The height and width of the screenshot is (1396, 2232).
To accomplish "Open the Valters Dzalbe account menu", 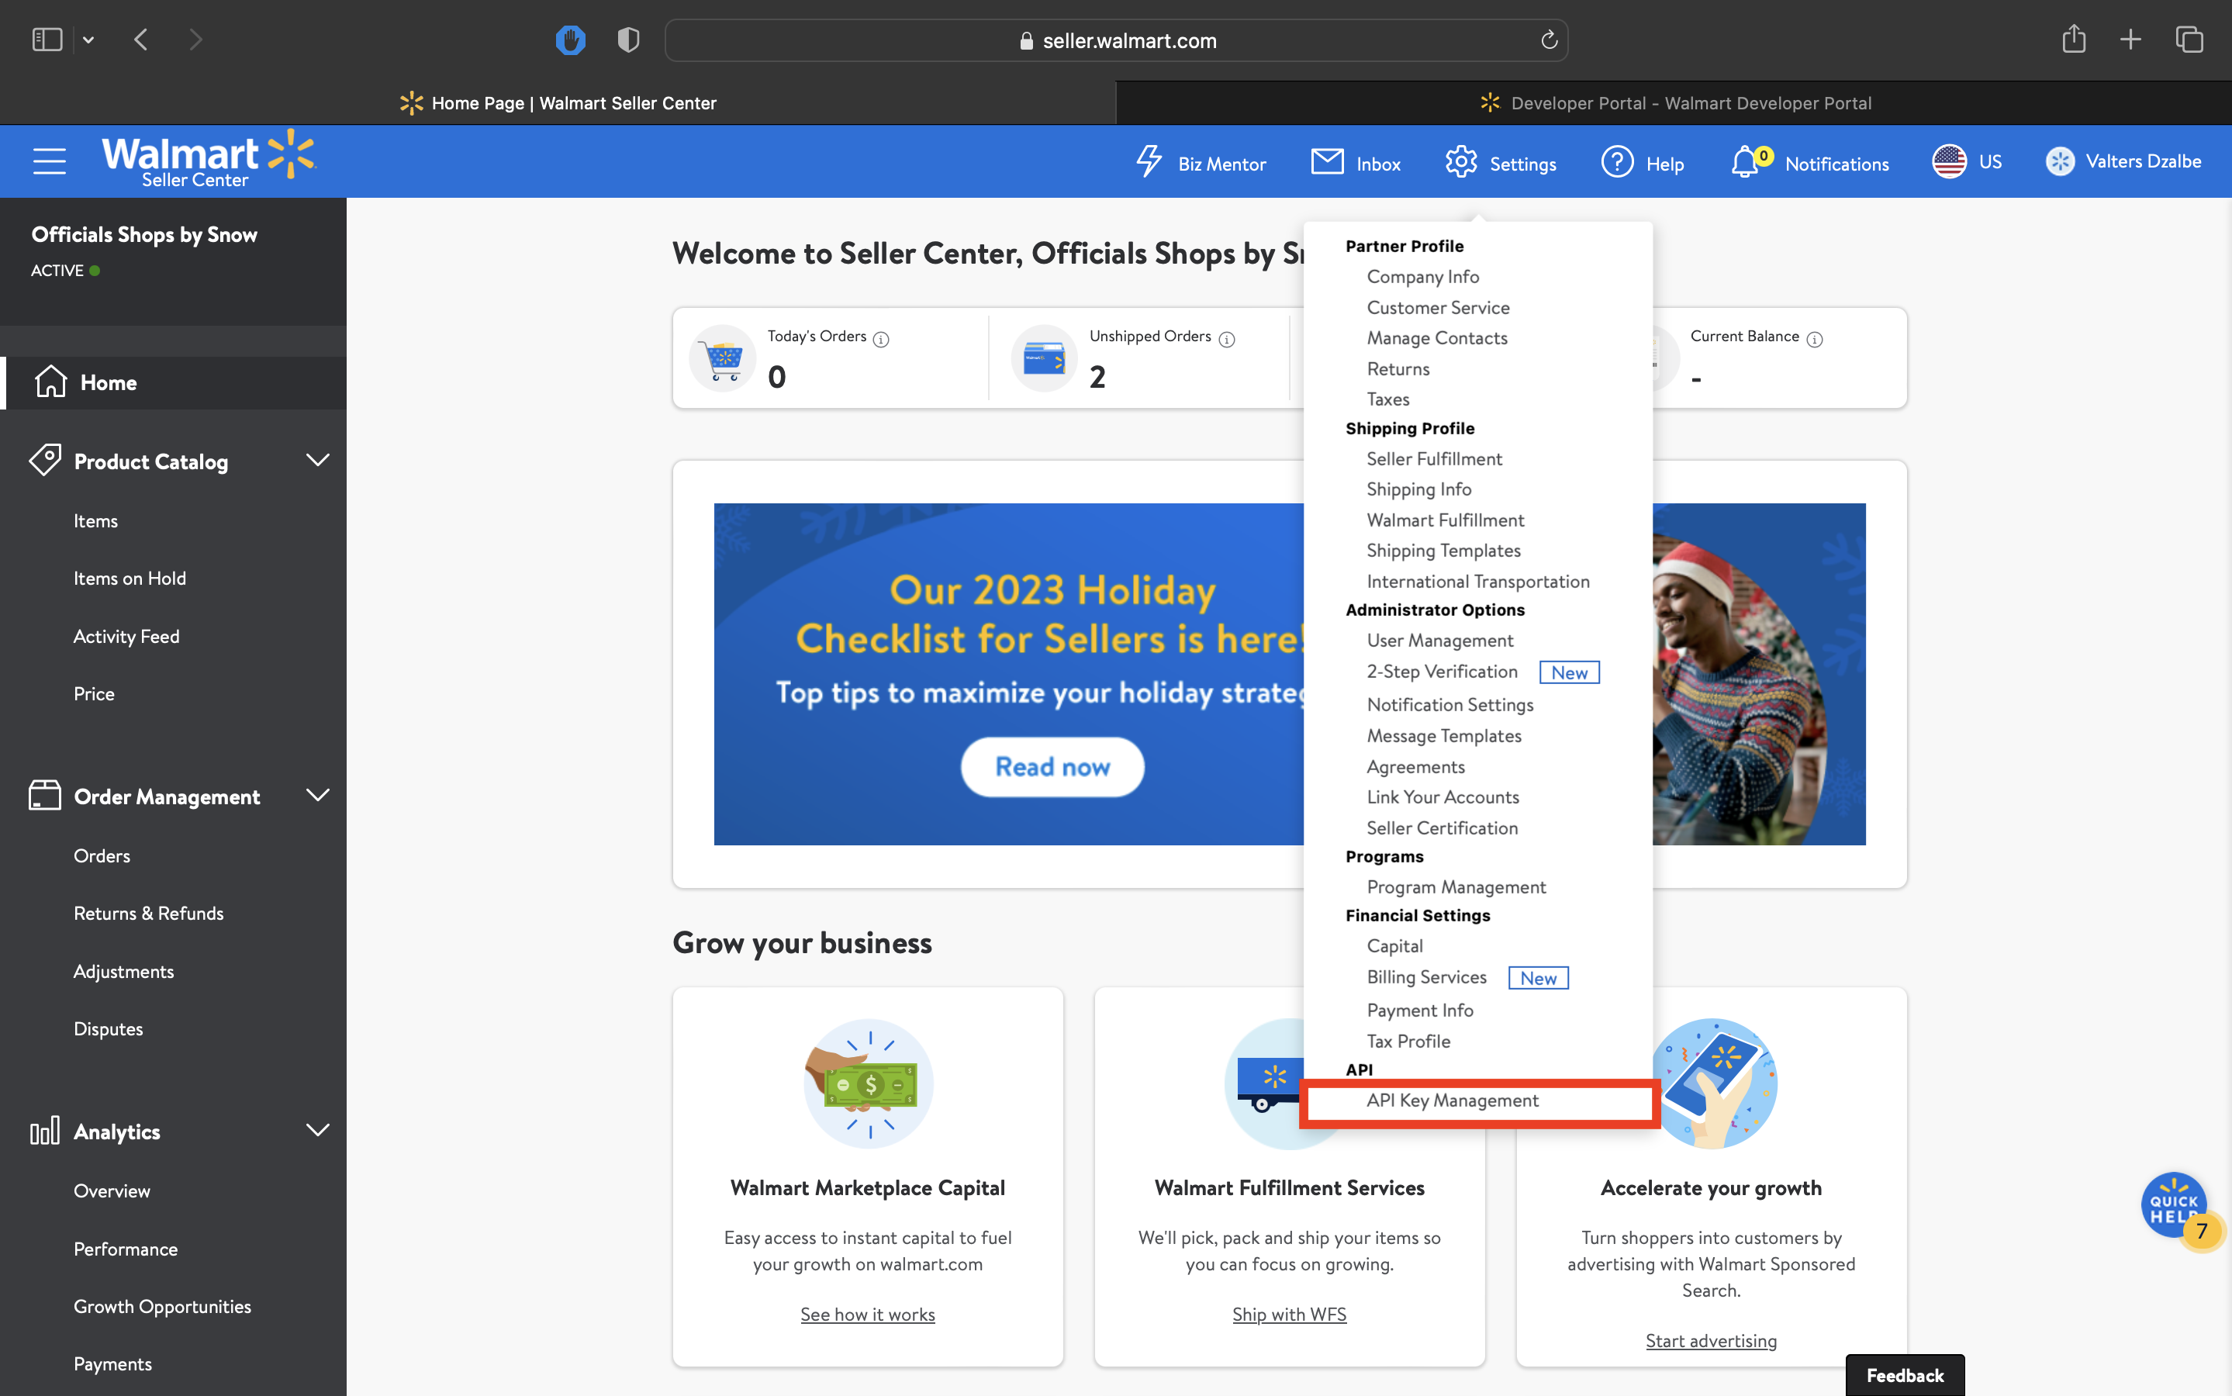I will click(x=2123, y=161).
